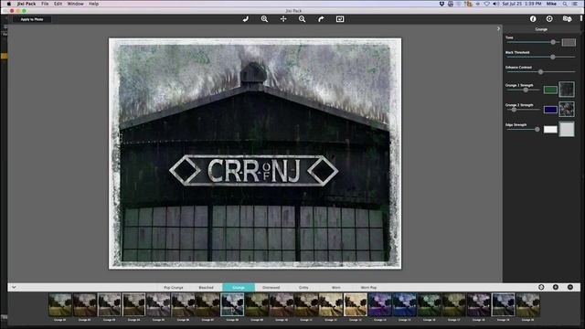The image size is (585, 329).
Task: Click the remove preset minus icon
Action: coord(570,287)
